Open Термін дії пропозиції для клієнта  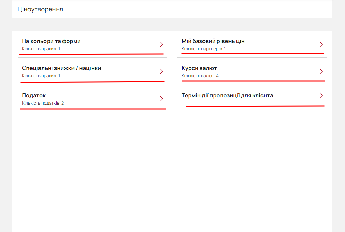pos(227,95)
